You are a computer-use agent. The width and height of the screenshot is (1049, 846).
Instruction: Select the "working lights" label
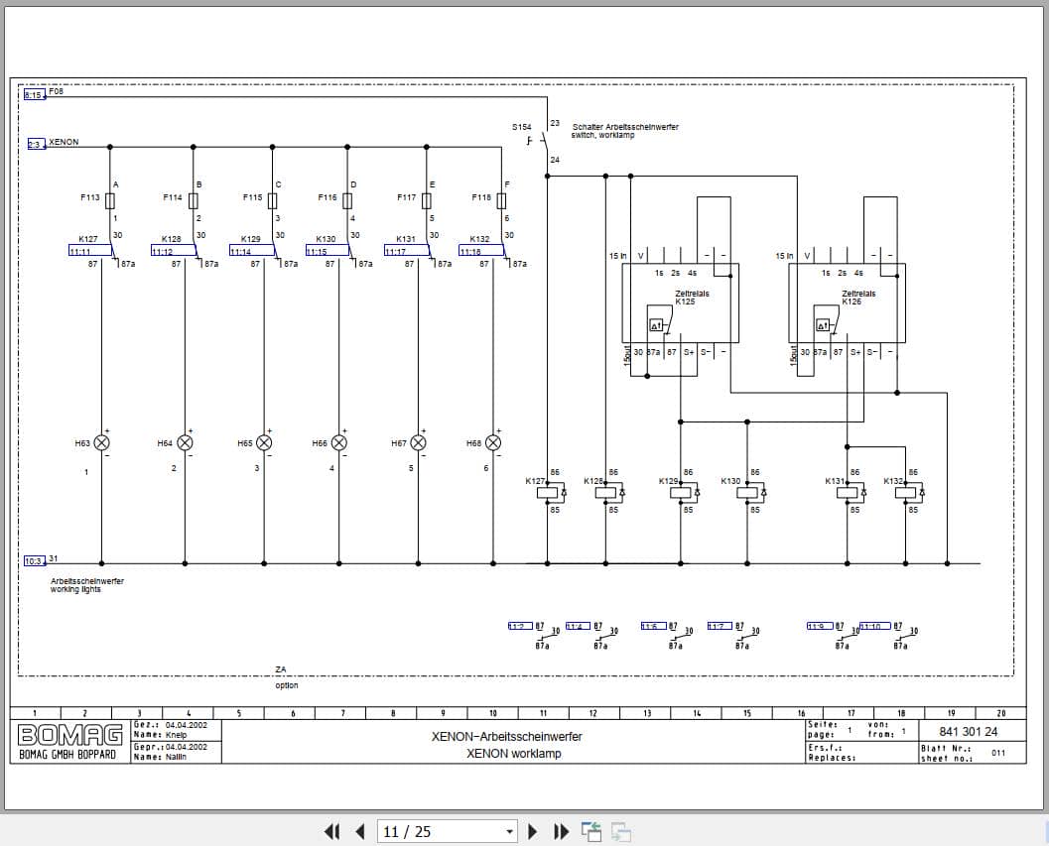click(x=75, y=590)
